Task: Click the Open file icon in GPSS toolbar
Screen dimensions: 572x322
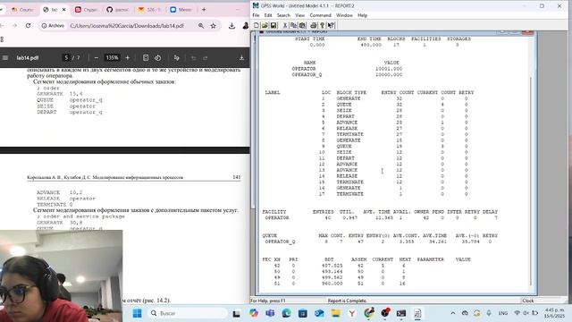Action: tap(265, 25)
